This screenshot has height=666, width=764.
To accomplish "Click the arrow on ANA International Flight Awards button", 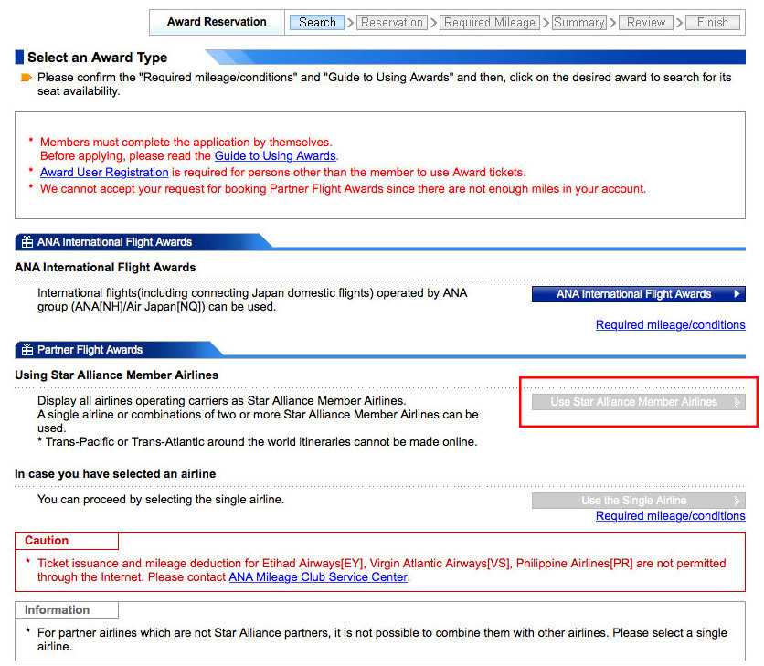I will (737, 294).
